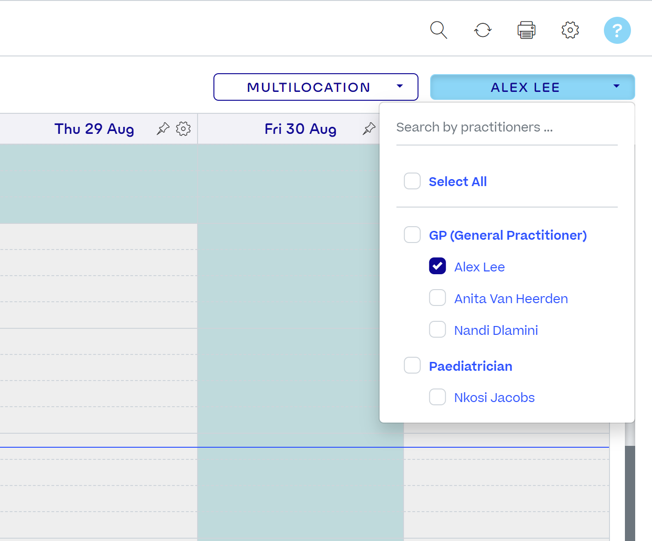Viewport: 652px width, 541px height.
Task: Uncheck the Alex Lee checkbox
Action: tap(438, 266)
